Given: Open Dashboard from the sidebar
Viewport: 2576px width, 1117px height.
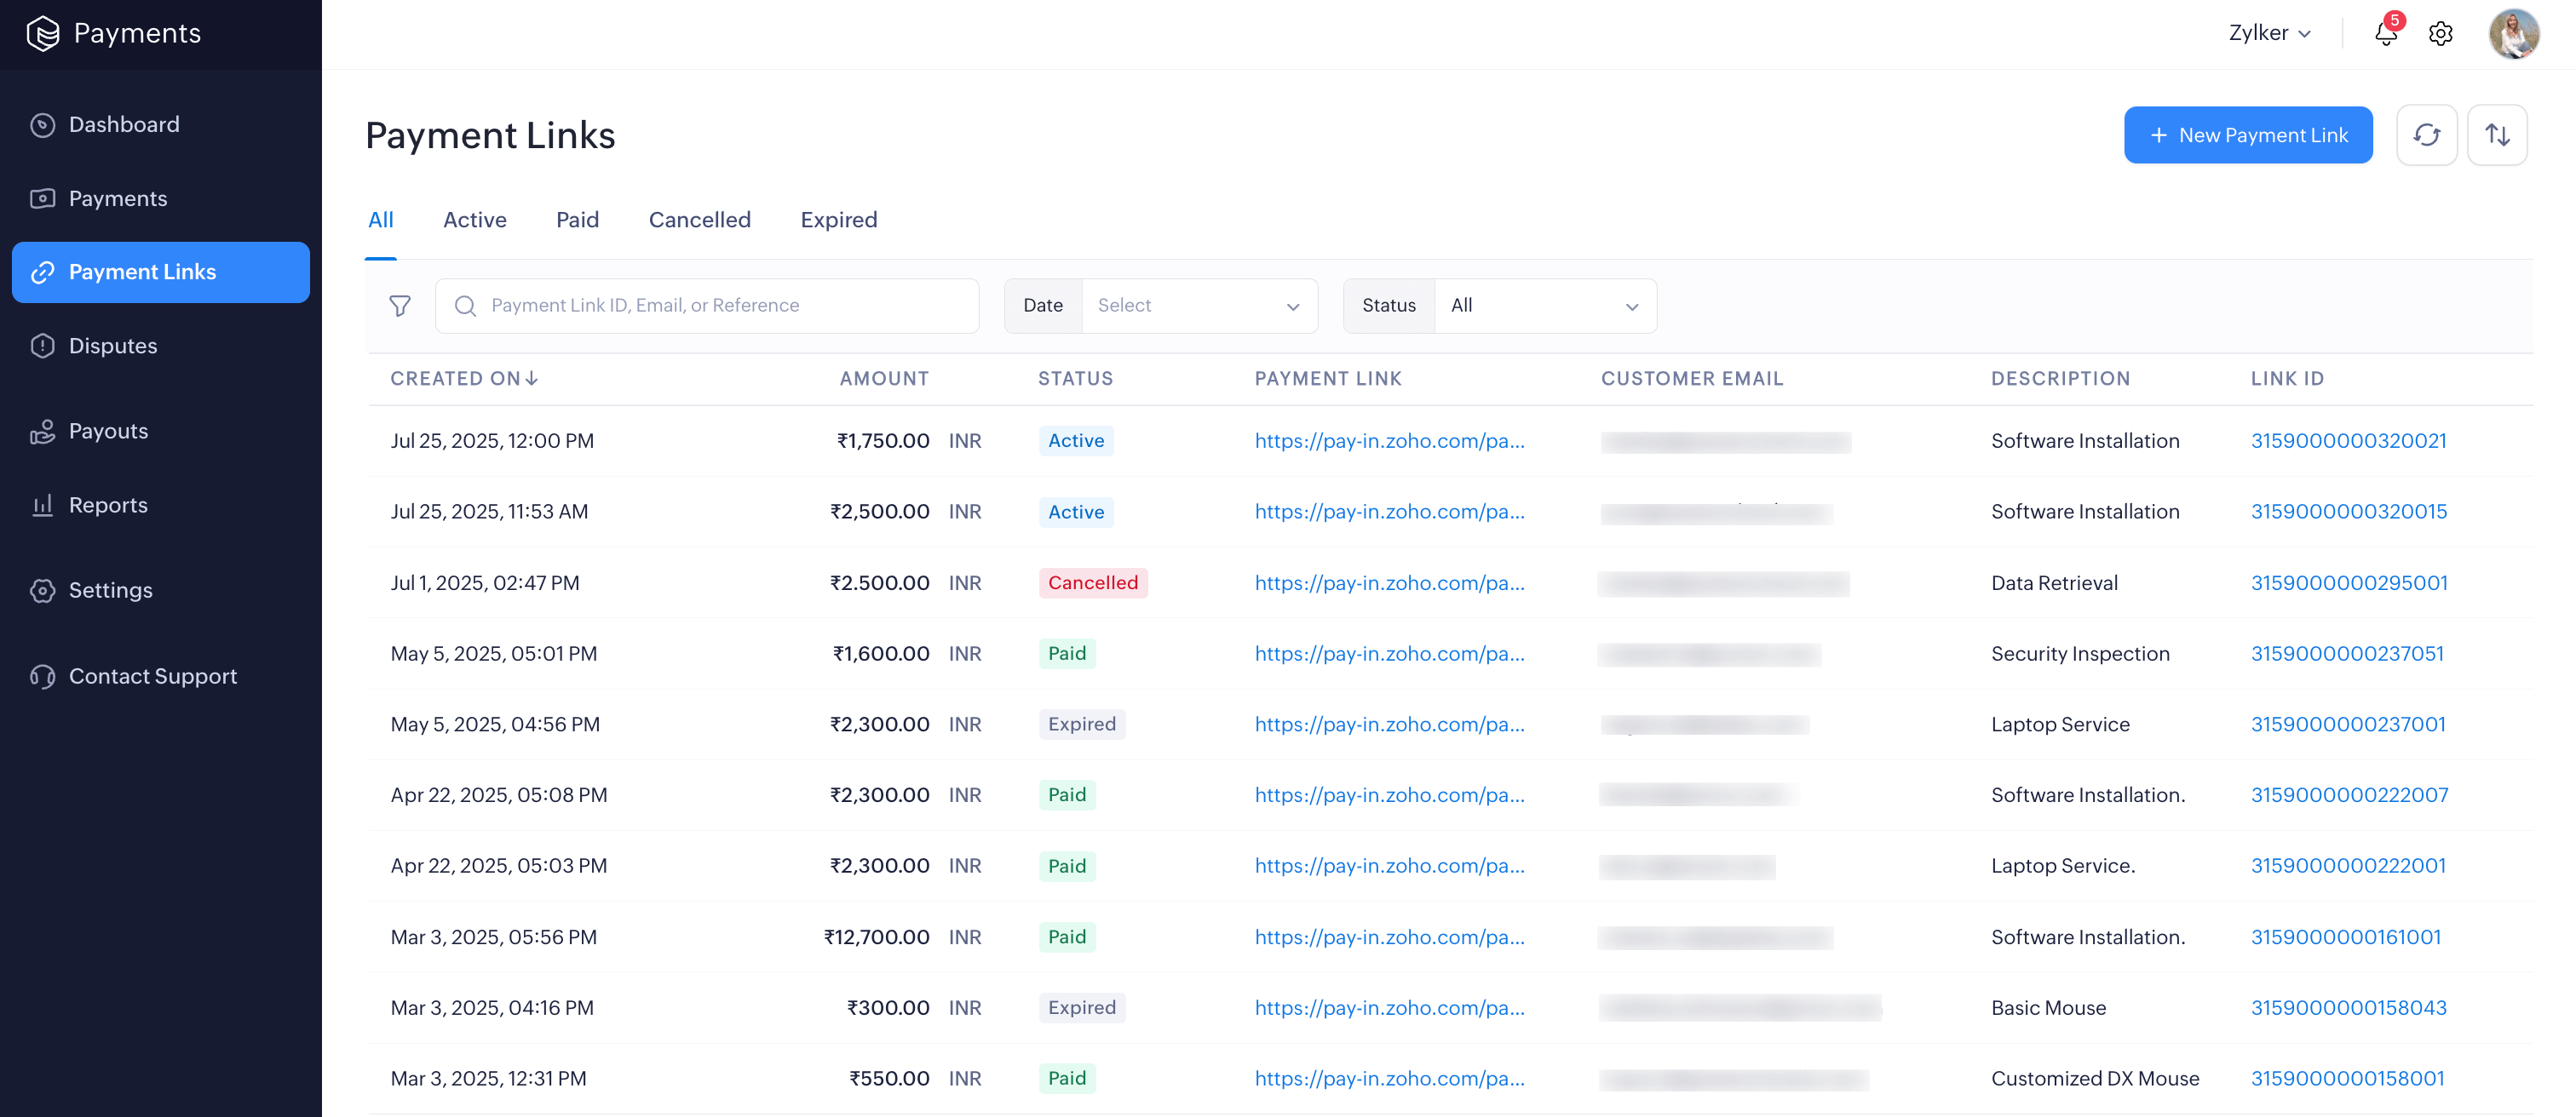Looking at the screenshot, I should [124, 125].
